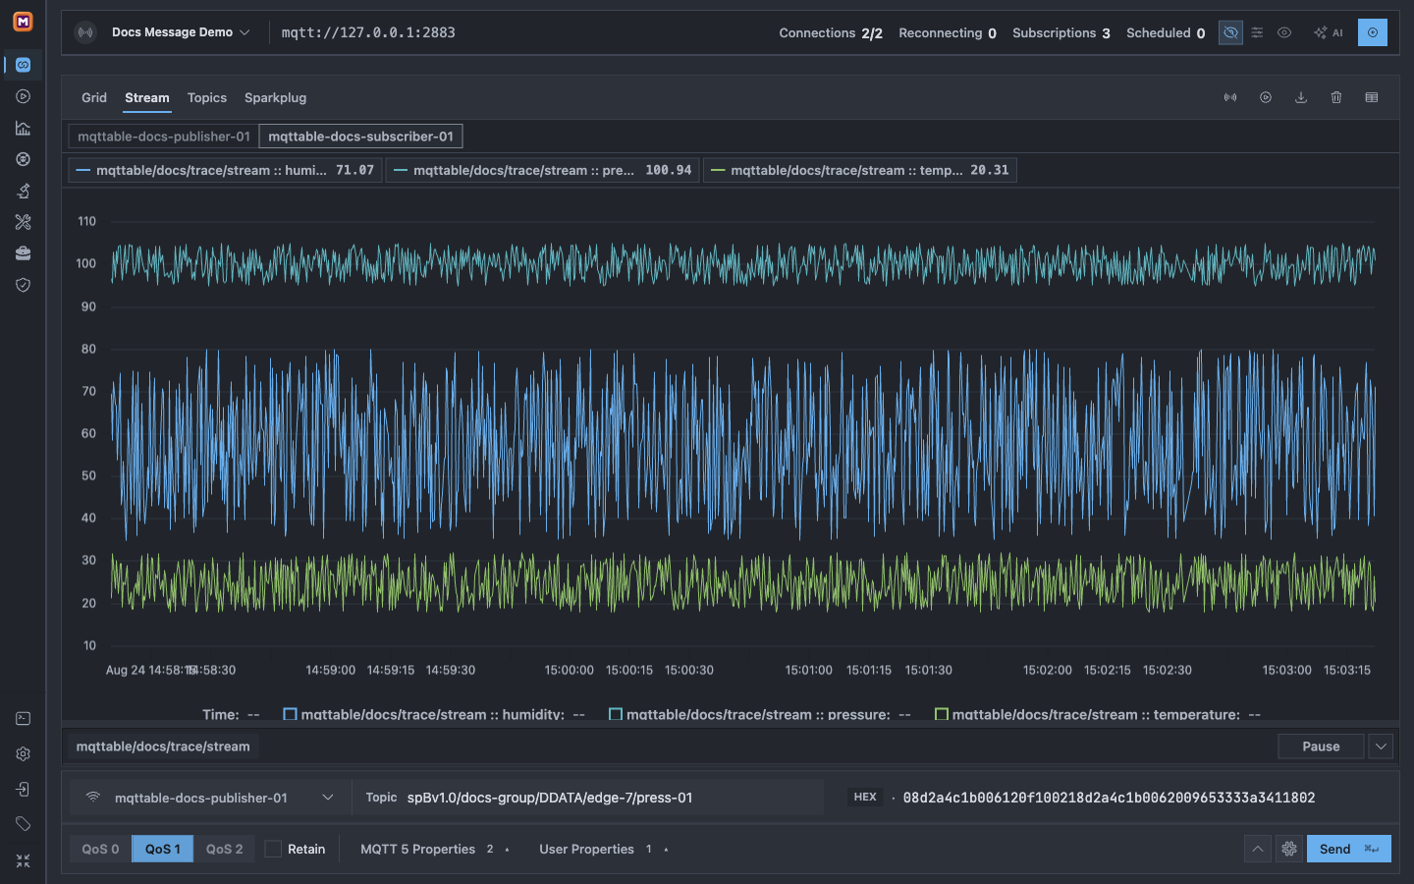Toggle temperature series checkbox in legend footer

[x=942, y=714]
